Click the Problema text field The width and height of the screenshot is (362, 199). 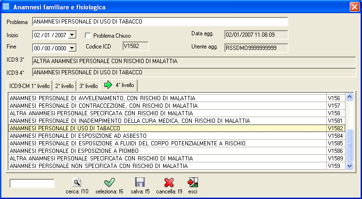click(x=159, y=22)
